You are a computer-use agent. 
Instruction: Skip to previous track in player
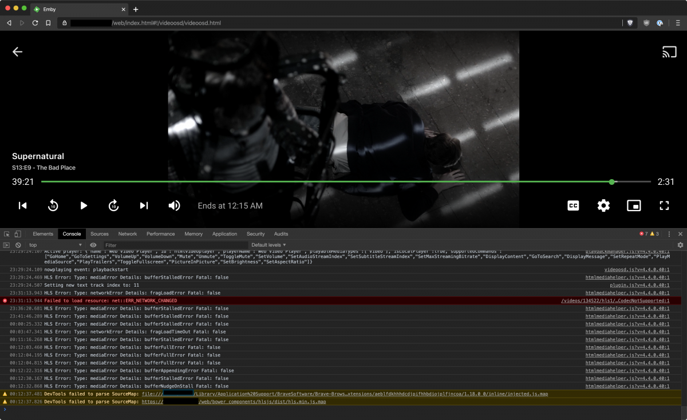pos(23,205)
